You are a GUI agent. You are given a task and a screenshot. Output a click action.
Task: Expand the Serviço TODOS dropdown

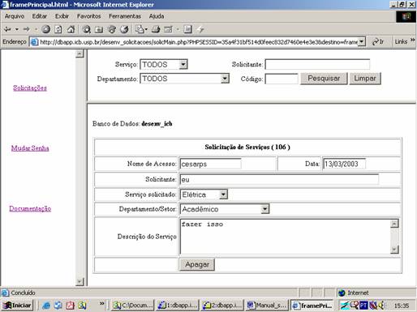164,65
